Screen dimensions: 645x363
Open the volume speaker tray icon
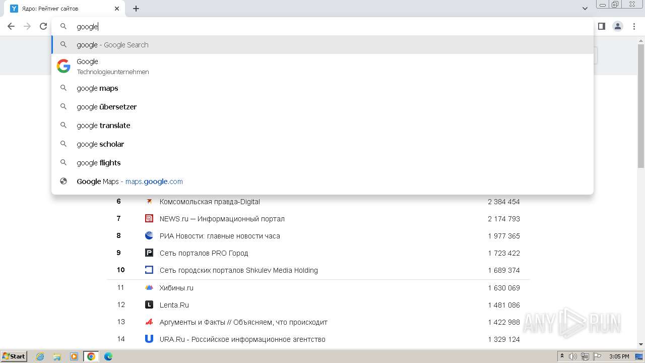click(573, 356)
